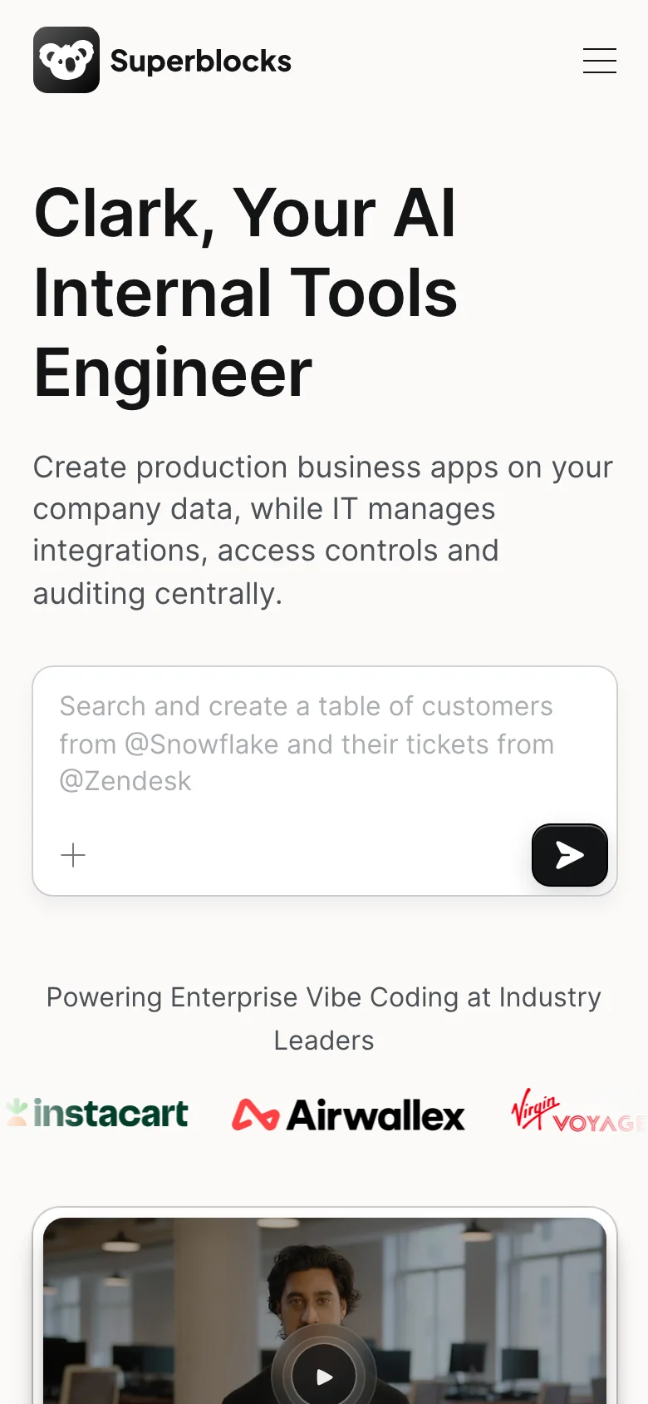
Task: Open the hamburger navigation menu
Action: (599, 61)
